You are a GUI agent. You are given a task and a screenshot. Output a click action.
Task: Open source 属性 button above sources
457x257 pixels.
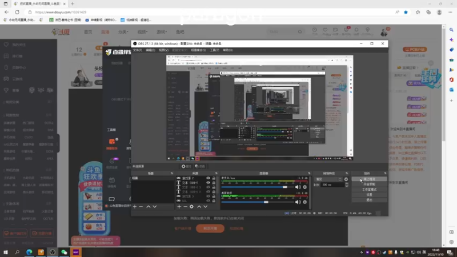pyautogui.click(x=186, y=166)
